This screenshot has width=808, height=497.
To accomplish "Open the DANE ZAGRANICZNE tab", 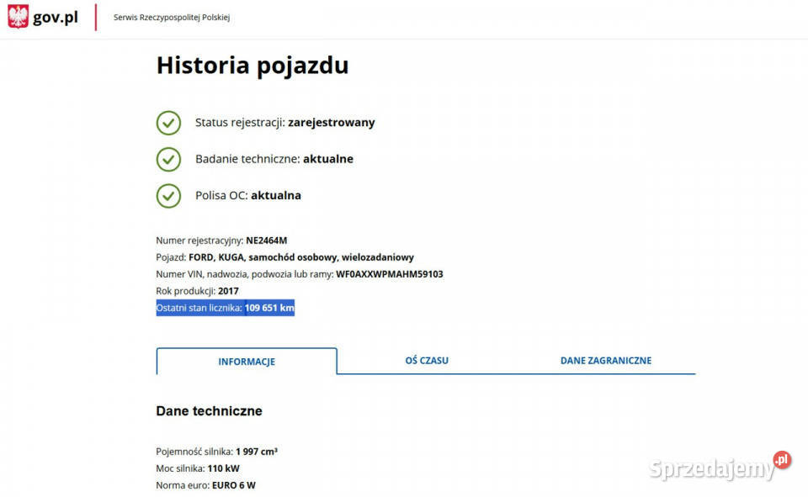I will coord(606,361).
